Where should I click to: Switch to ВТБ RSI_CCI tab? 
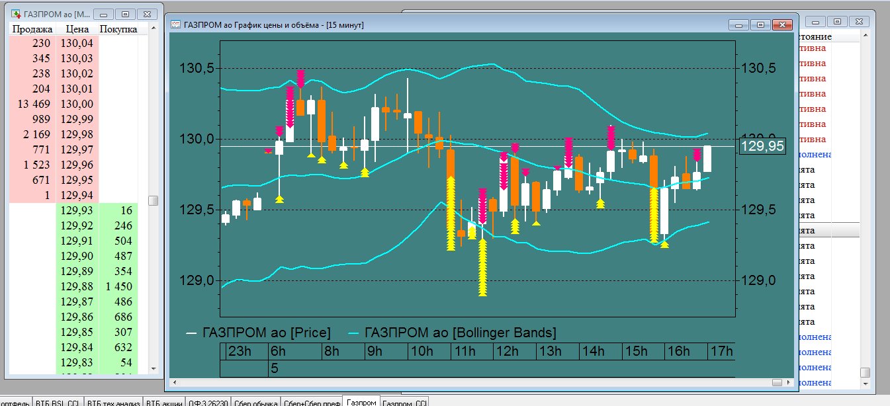coord(58,402)
